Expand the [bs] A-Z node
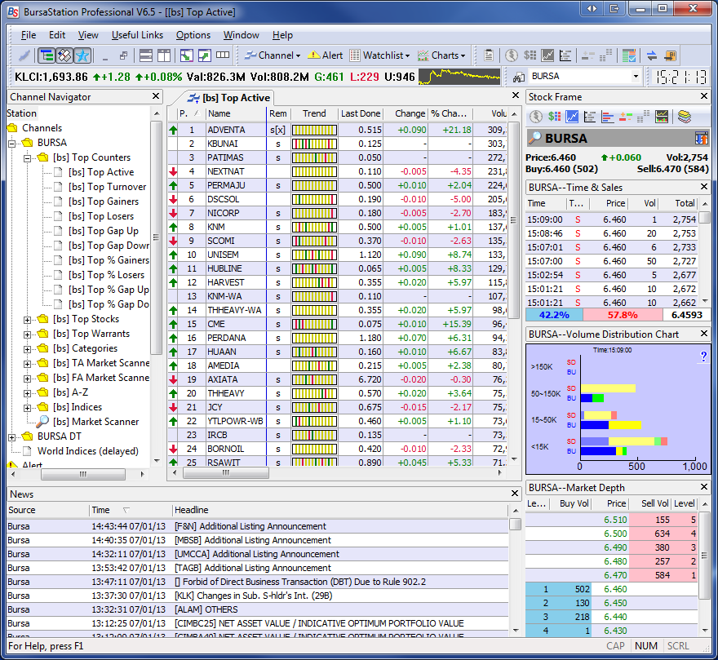 click(x=28, y=393)
